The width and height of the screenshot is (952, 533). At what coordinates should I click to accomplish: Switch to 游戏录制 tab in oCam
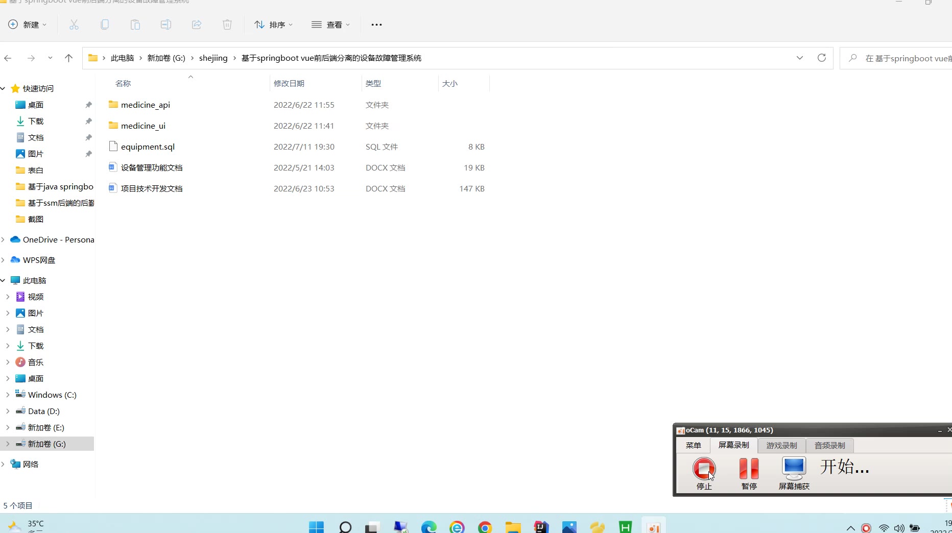coord(782,445)
